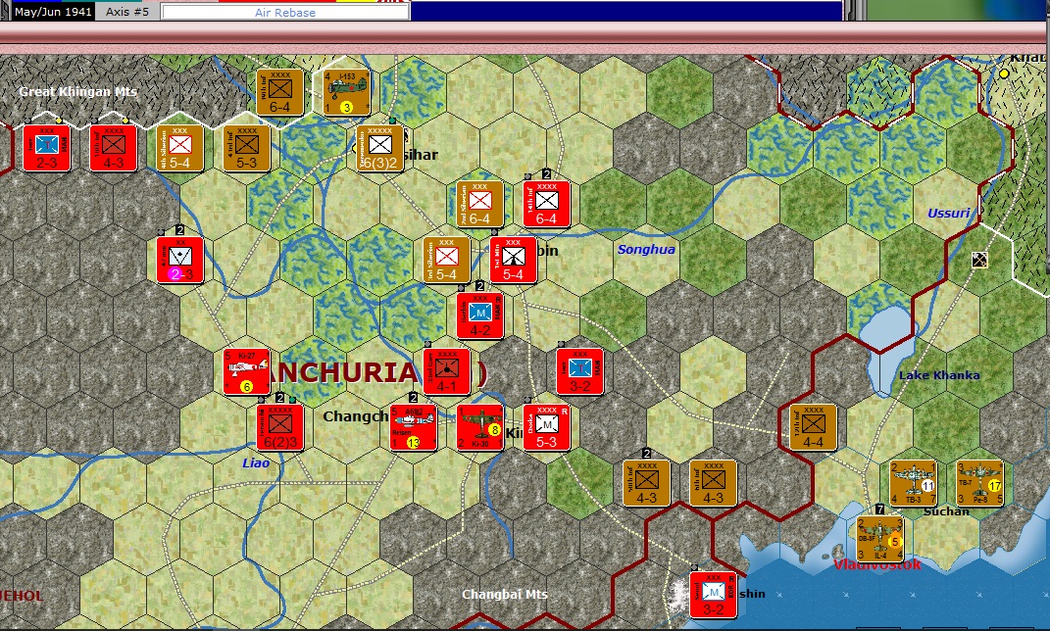Image resolution: width=1050 pixels, height=631 pixels.
Task: Select the 3rd Siberian 5-4 counter
Action: (446, 261)
